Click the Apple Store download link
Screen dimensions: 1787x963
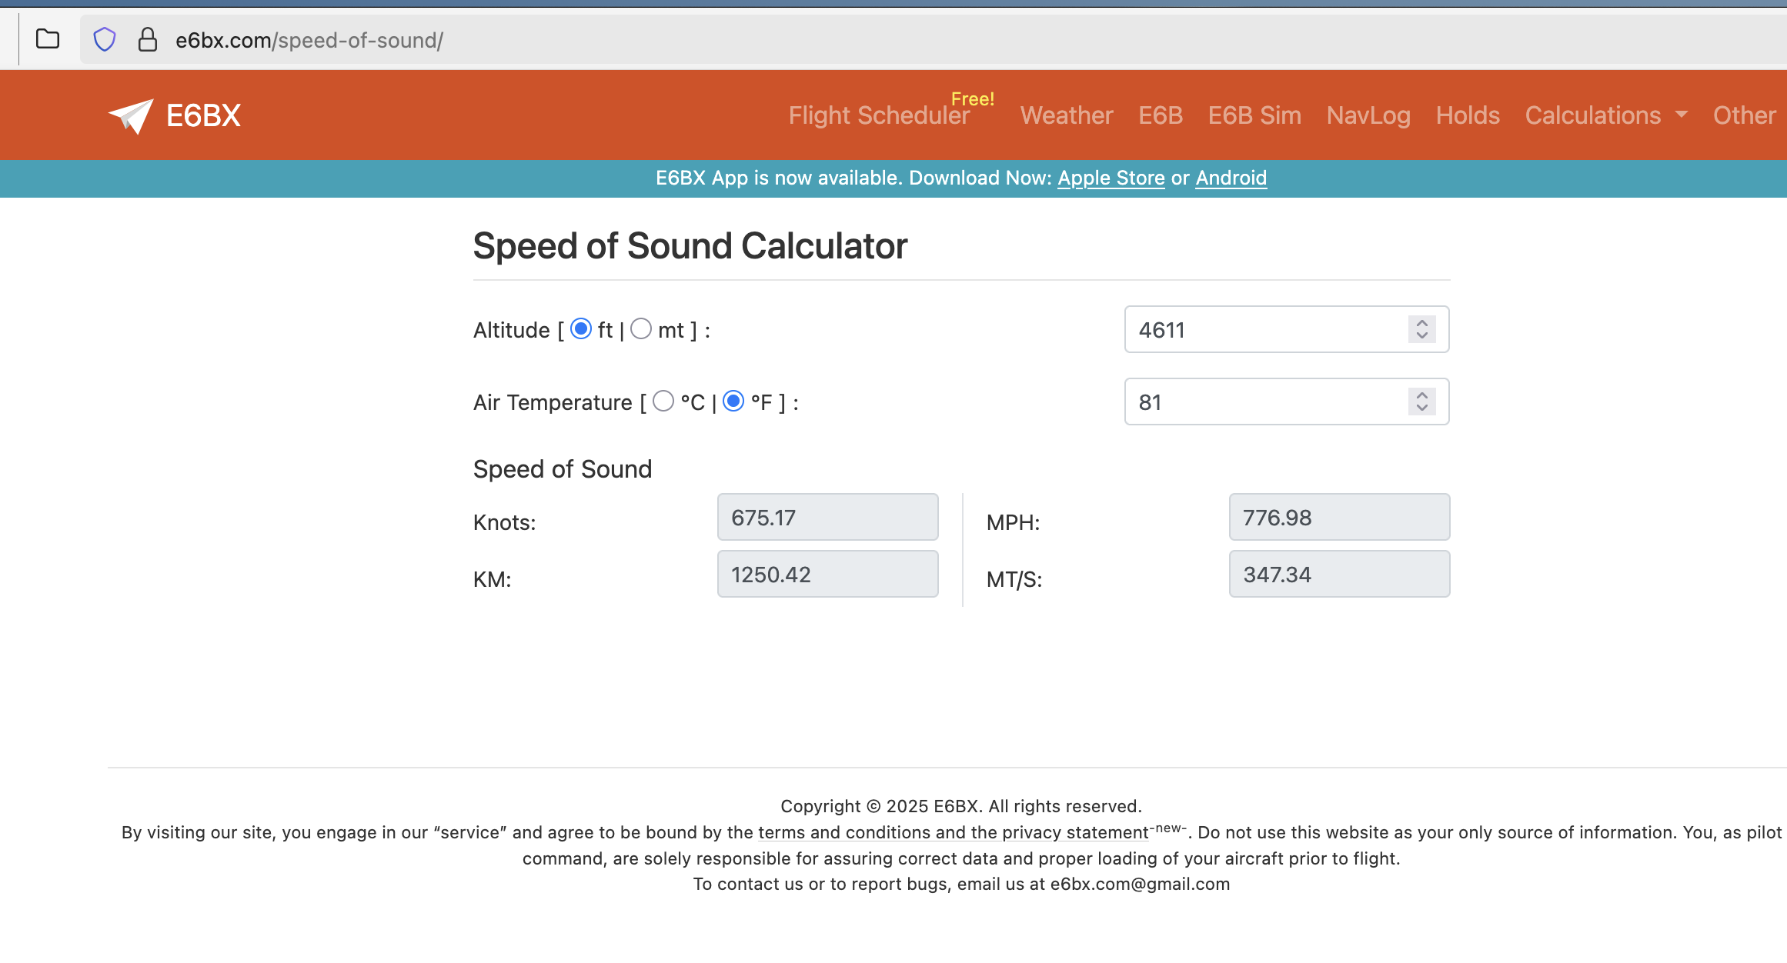coord(1111,178)
